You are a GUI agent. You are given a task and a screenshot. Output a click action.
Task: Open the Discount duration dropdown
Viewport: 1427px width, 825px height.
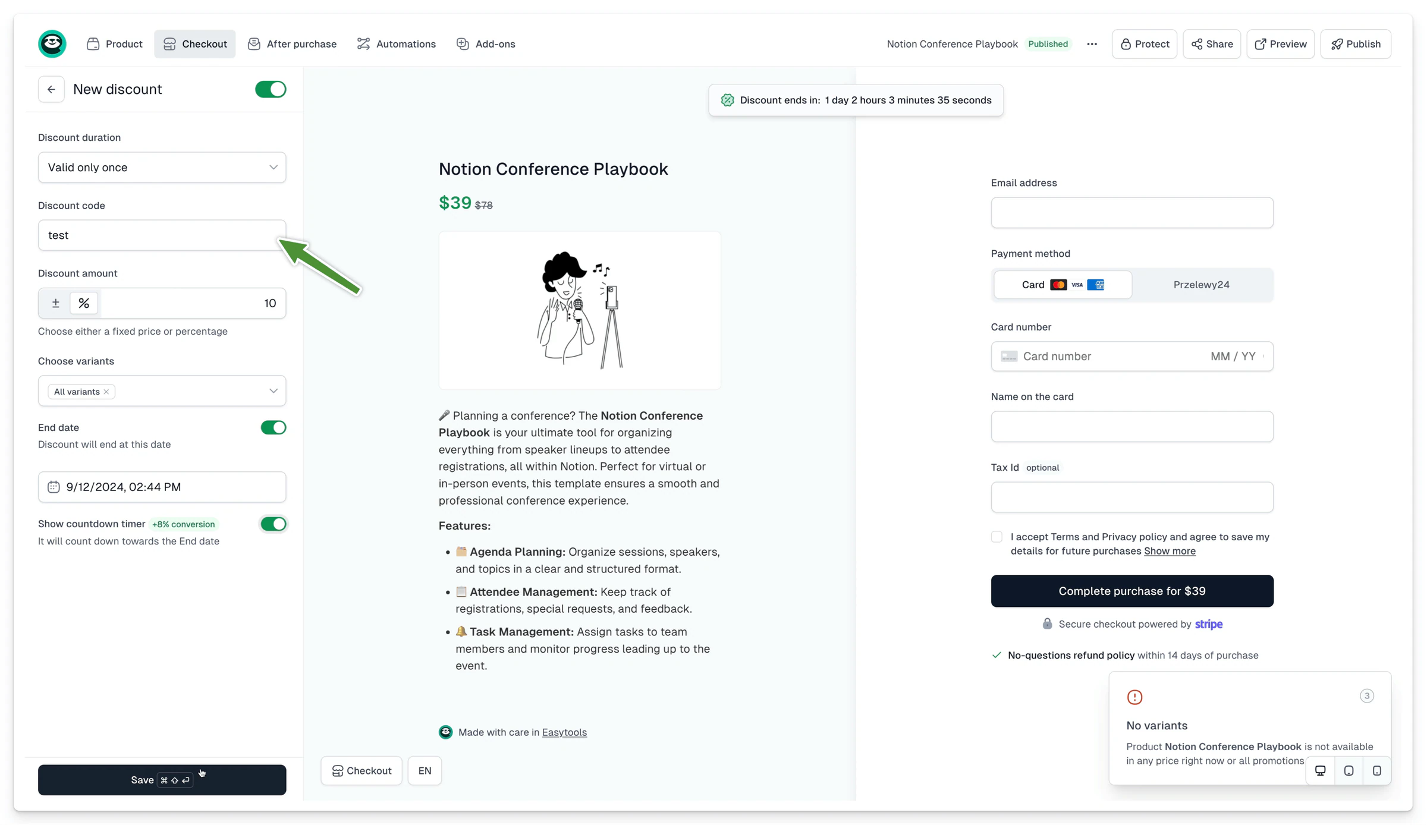162,168
